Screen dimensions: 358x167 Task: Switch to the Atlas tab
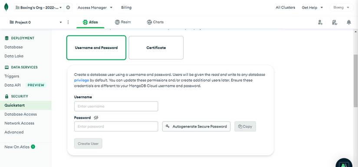pos(90,22)
